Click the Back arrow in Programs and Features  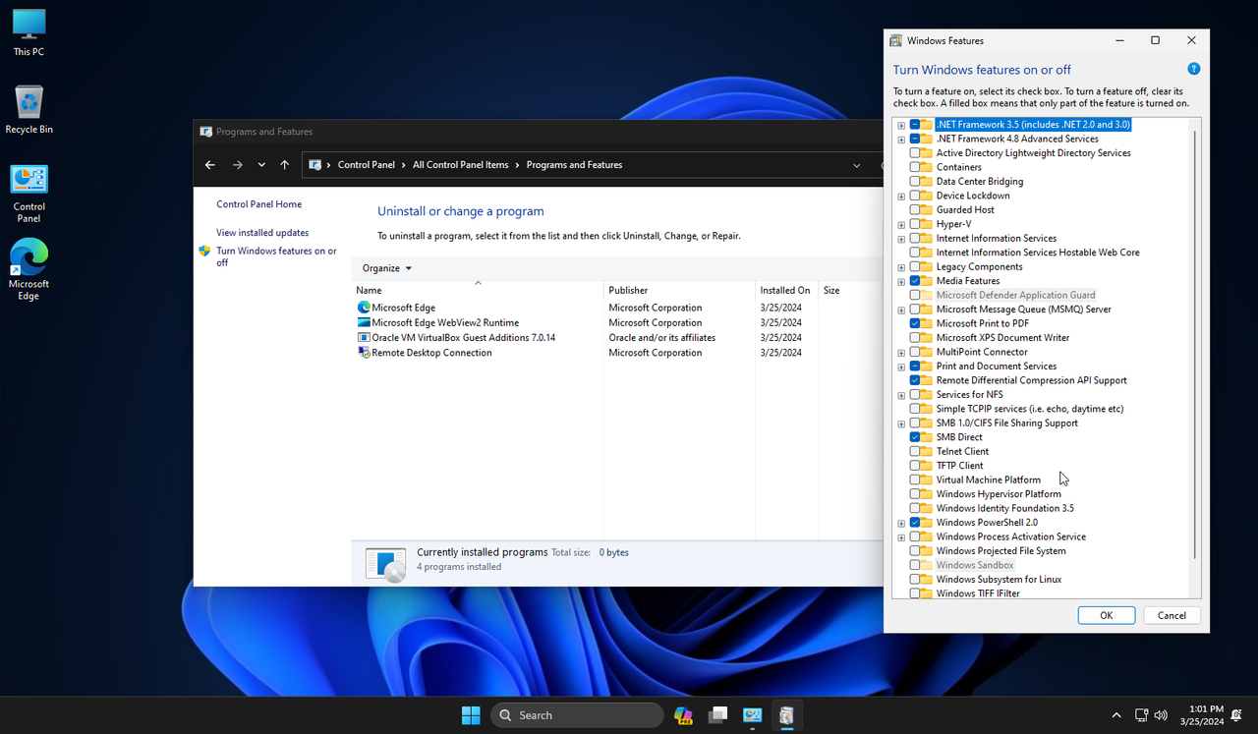[209, 165]
